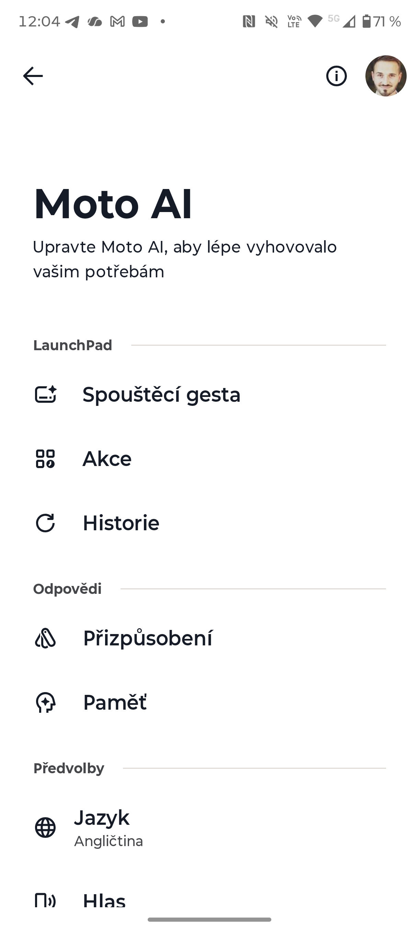Open the profile avatar picture
Viewport: 419px width, 932px height.
pyautogui.click(x=386, y=76)
